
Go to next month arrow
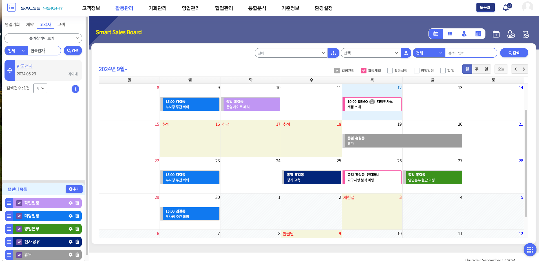pos(524,69)
